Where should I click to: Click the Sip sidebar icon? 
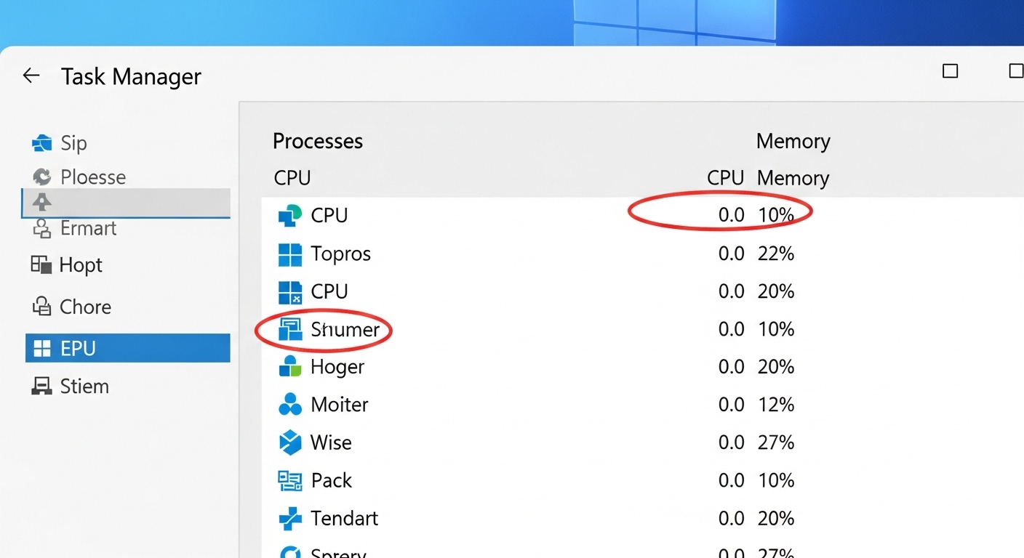[41, 142]
